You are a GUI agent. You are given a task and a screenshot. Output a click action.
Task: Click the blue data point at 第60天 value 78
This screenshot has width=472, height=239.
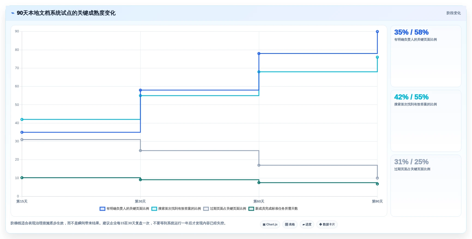point(259,54)
